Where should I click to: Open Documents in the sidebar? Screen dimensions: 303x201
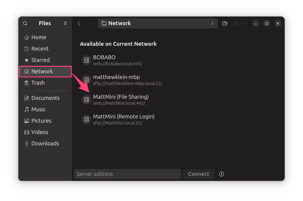tap(46, 98)
